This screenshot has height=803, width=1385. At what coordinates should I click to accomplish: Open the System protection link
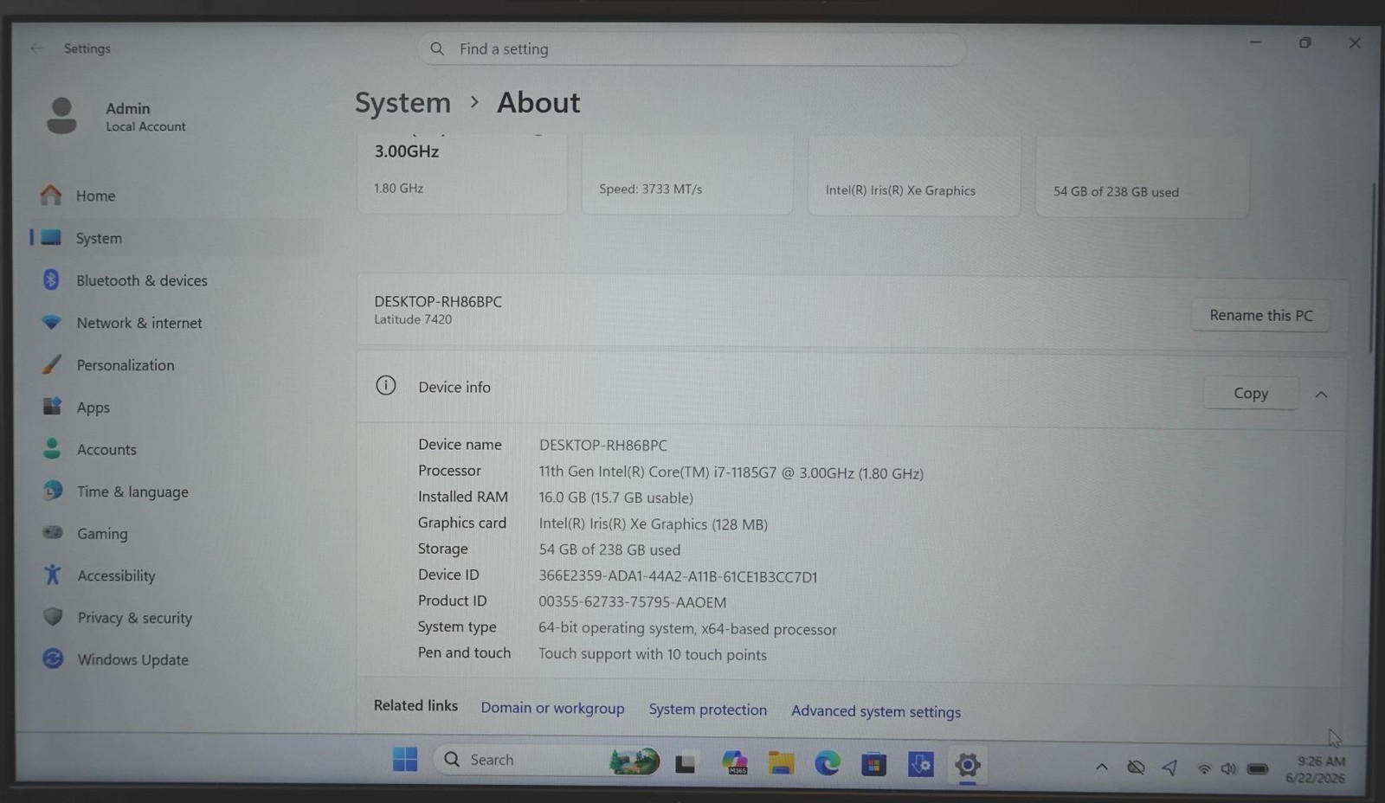[x=708, y=710]
